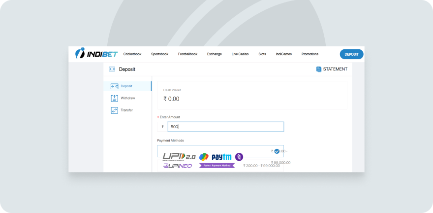Select the UPINEO payment method
The image size is (433, 213).
point(220,166)
